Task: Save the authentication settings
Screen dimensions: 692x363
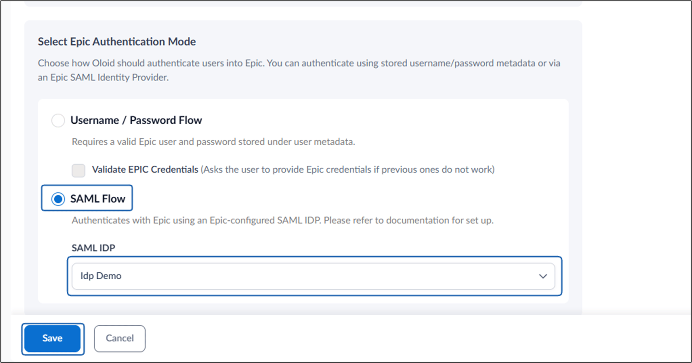Action: coord(52,338)
